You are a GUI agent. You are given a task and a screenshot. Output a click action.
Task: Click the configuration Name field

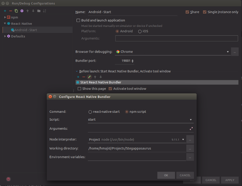tap(132, 12)
